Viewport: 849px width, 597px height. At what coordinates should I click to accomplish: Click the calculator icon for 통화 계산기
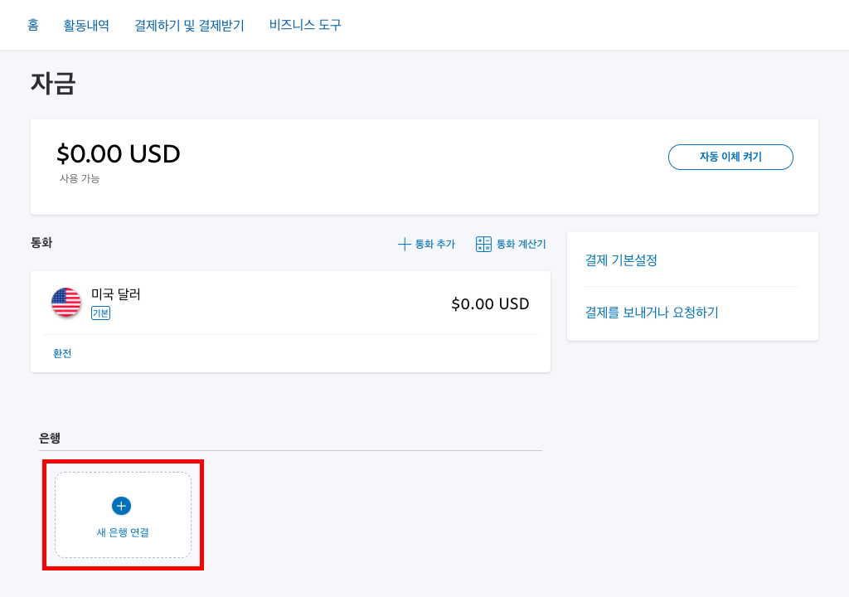pos(483,244)
